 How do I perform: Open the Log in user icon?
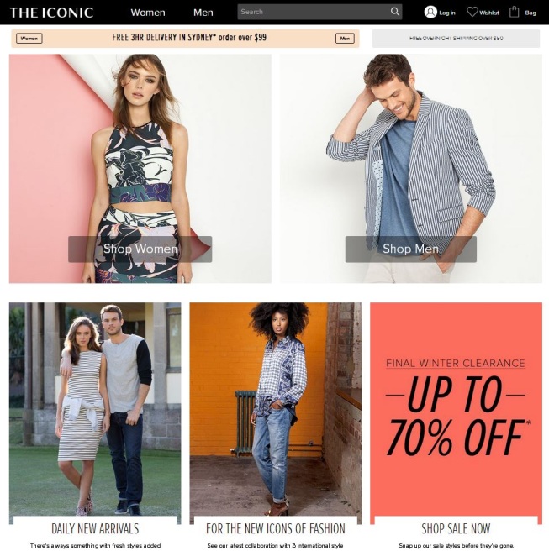coord(430,12)
